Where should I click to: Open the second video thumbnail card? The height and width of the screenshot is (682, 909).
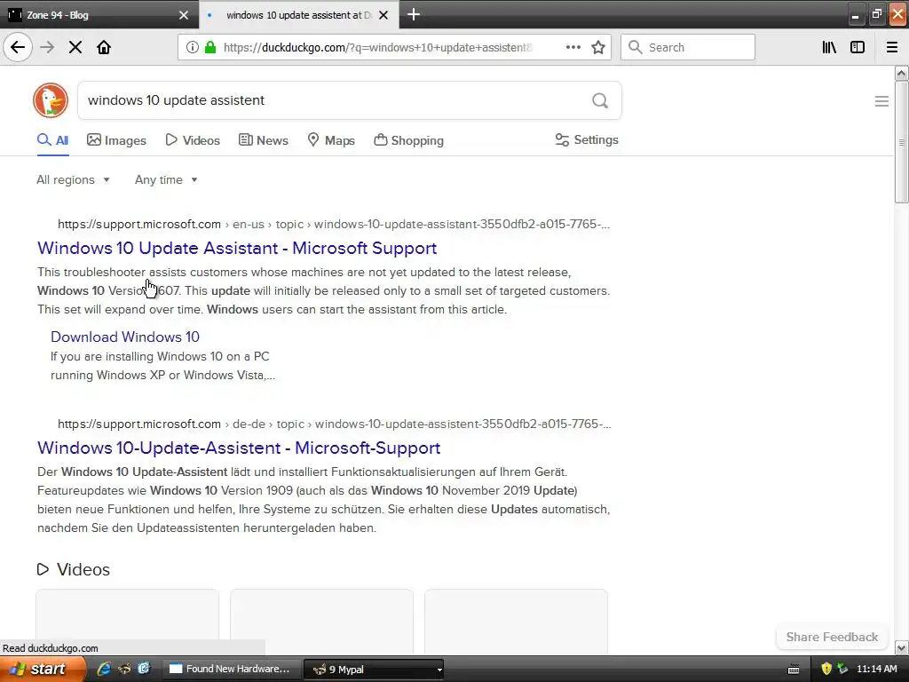click(321, 622)
